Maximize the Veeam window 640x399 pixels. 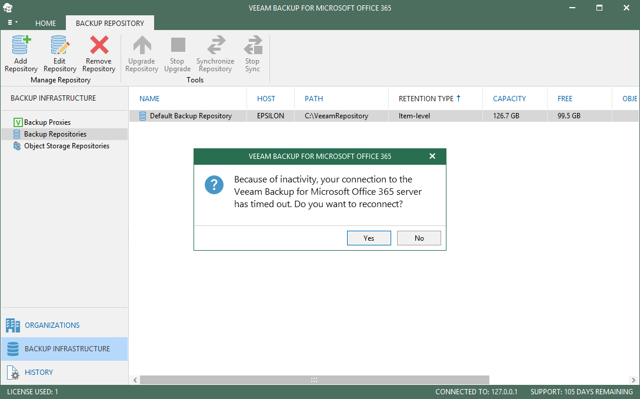coord(599,8)
